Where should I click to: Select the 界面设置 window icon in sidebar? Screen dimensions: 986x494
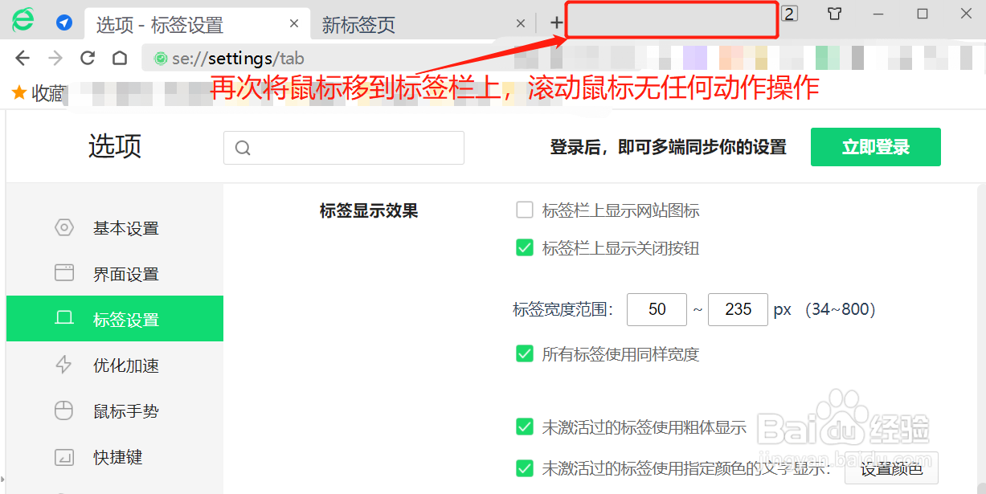tap(63, 273)
